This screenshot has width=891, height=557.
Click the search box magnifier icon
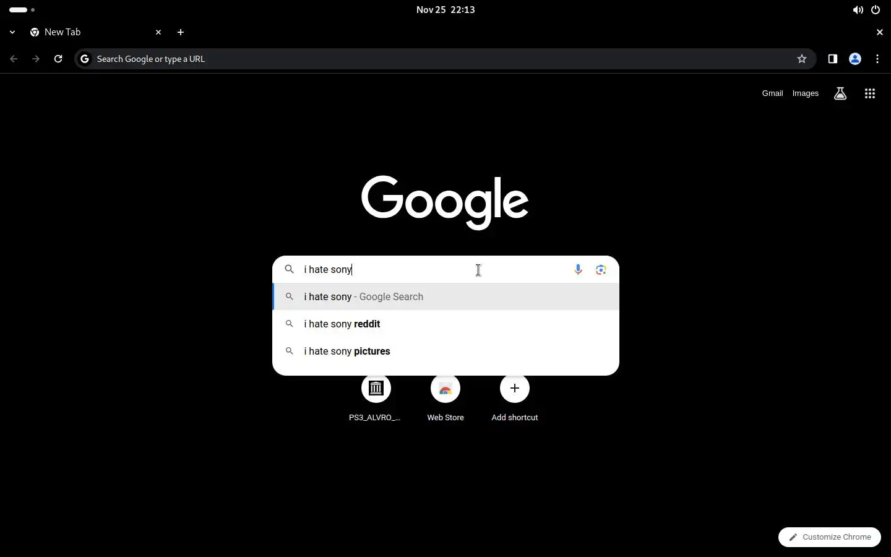point(289,269)
